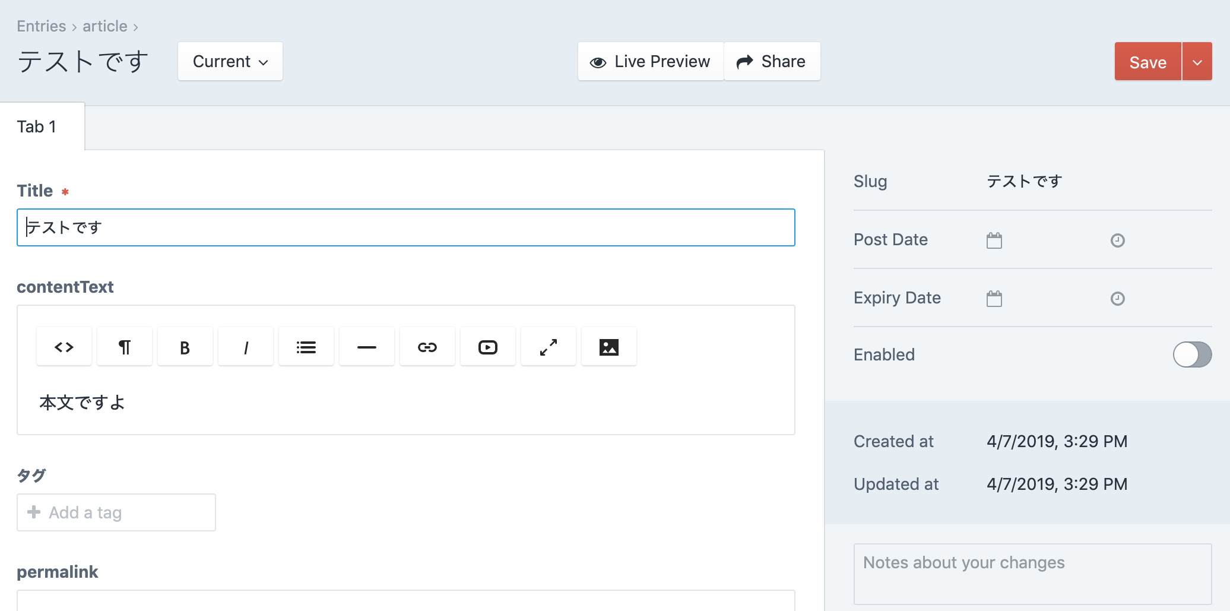Expand the editor to fullscreen

pyautogui.click(x=549, y=347)
